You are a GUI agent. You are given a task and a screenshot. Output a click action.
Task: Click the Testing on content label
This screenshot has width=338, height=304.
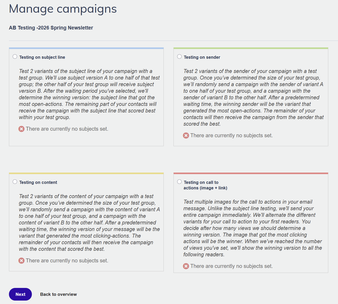(38, 182)
